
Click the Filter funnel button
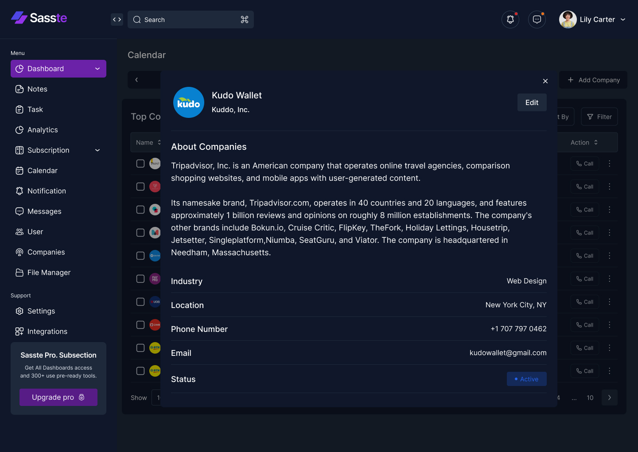point(599,117)
